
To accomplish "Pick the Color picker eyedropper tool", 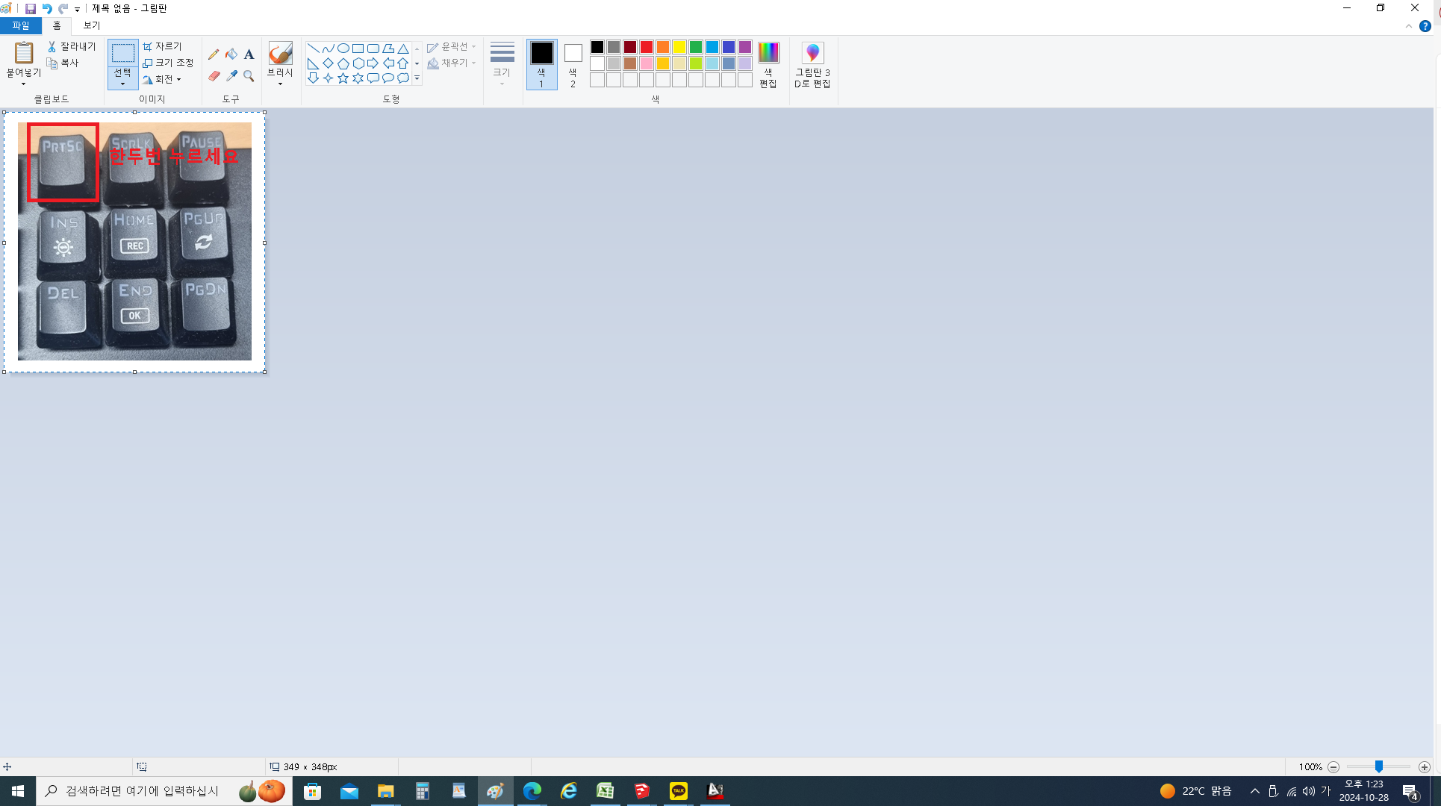I will pyautogui.click(x=231, y=76).
